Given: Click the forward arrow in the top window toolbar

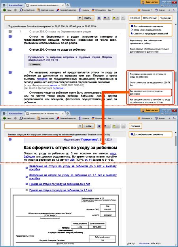Looking at the screenshot, I should click(15, 10).
